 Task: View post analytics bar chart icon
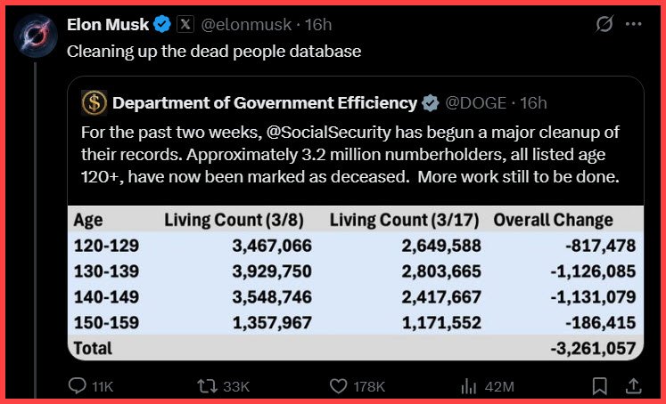tap(469, 386)
